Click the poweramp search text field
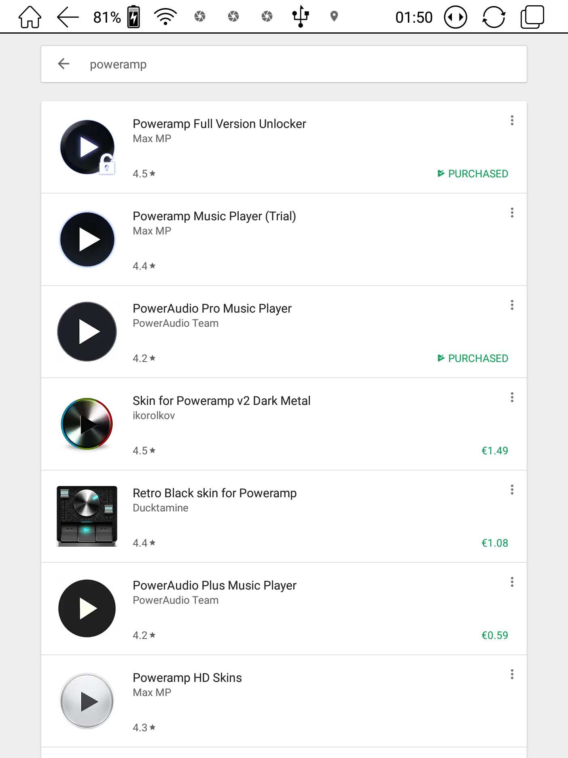Screen dimensions: 568x758 [283, 64]
